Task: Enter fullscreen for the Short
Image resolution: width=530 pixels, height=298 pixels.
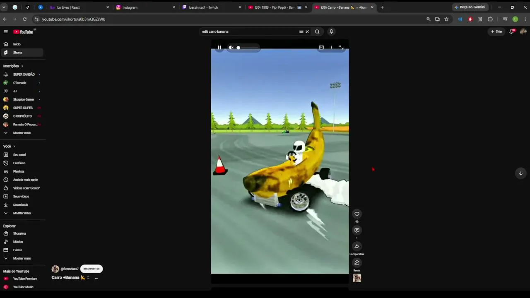Action: (x=341, y=48)
